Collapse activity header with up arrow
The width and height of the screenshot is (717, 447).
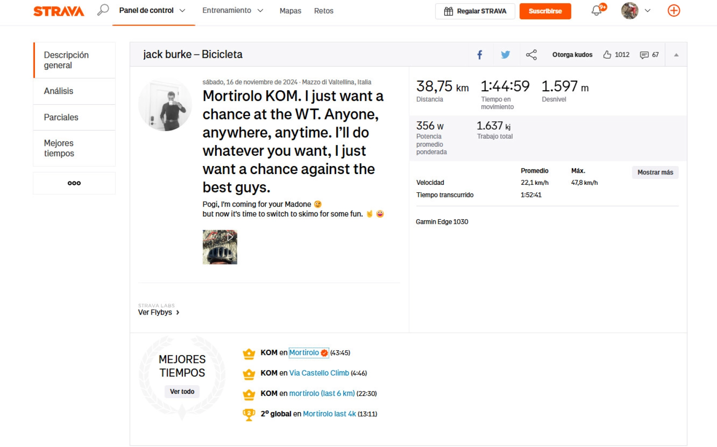pos(676,55)
